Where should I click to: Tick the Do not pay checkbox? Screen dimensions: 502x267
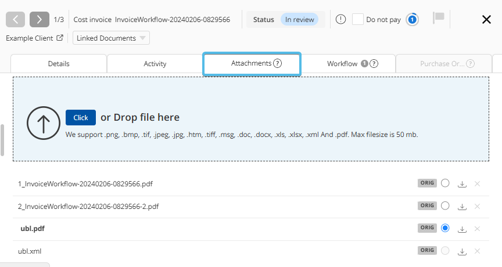(358, 19)
